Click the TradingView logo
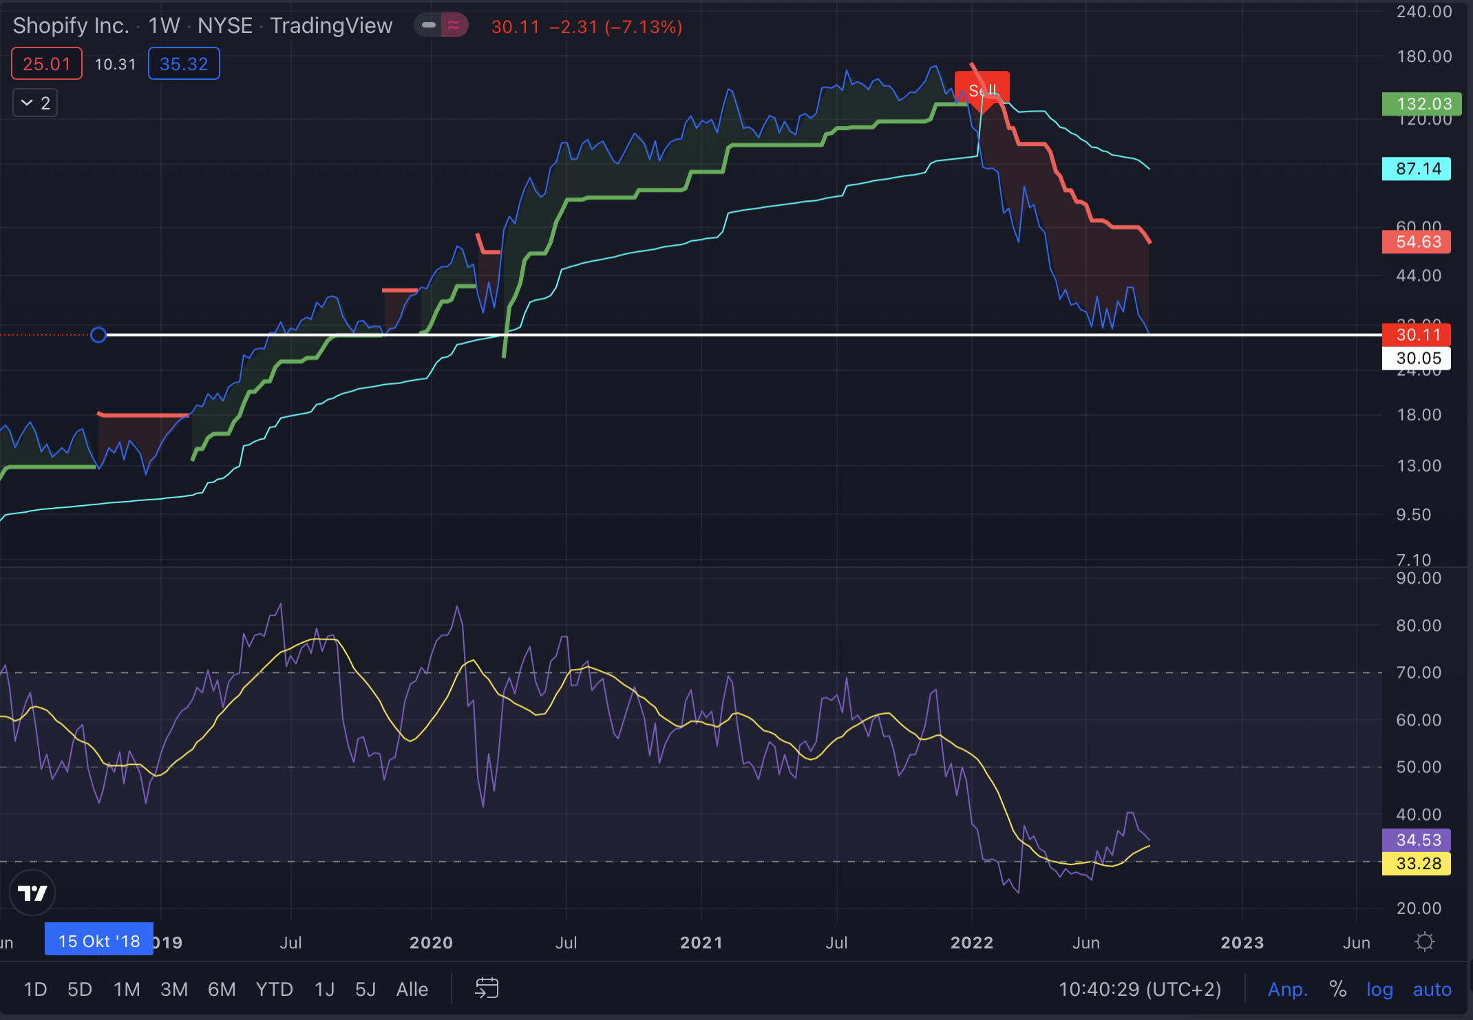 [32, 893]
